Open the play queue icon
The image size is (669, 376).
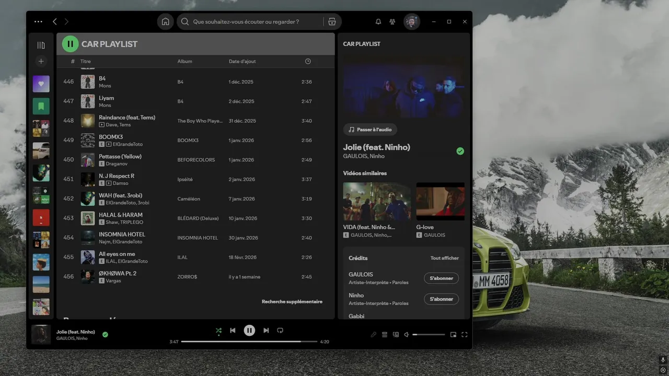coord(385,335)
